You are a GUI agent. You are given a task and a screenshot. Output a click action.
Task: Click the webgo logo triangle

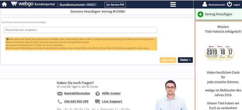tap(14, 4)
